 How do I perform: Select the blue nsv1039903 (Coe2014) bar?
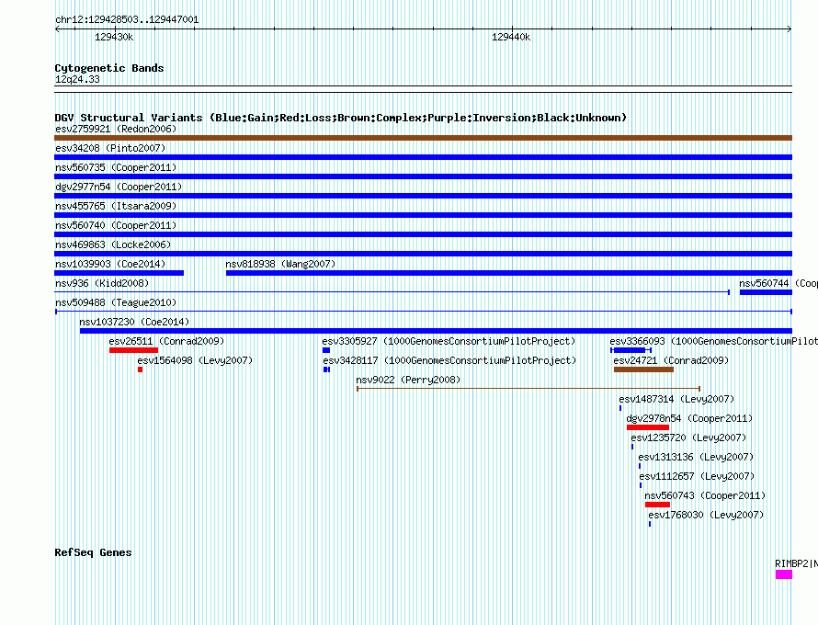119,273
